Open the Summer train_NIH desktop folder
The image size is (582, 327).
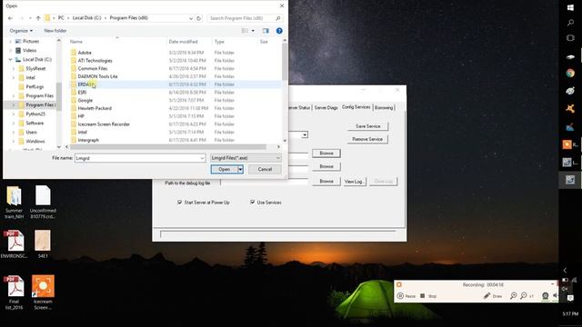[15, 202]
